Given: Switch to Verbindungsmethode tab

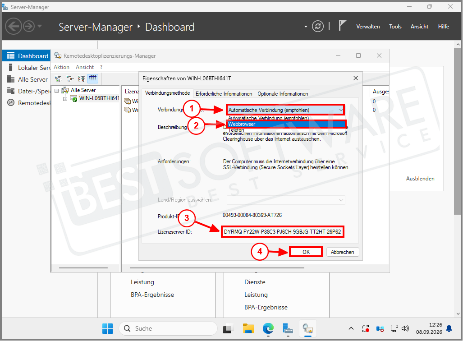Looking at the screenshot, I should 167,93.
